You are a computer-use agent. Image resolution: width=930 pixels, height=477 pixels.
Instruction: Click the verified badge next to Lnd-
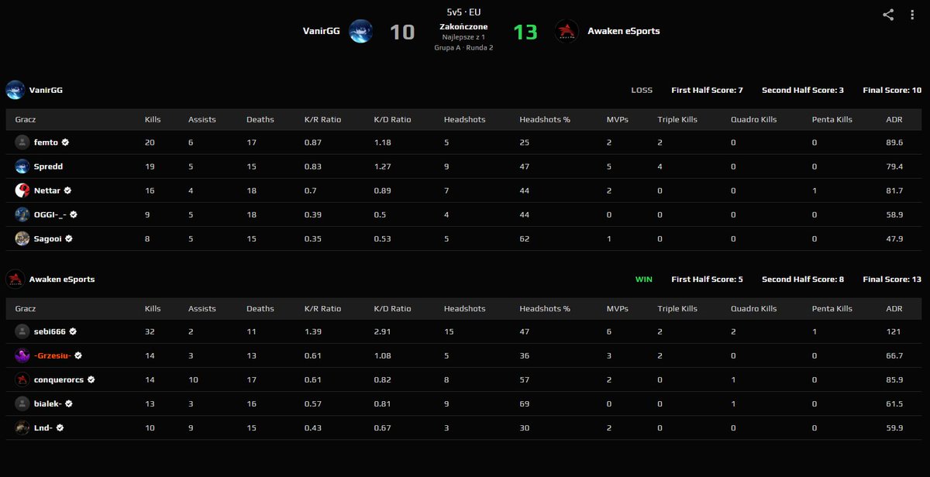60,427
